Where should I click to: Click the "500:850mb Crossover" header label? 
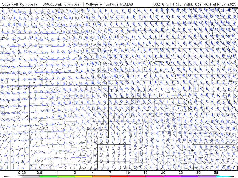(x=62, y=4)
